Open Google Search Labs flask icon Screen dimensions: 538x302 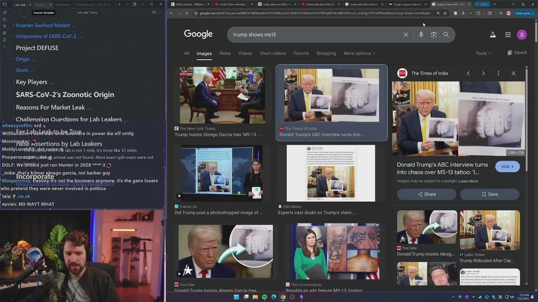coord(493,35)
